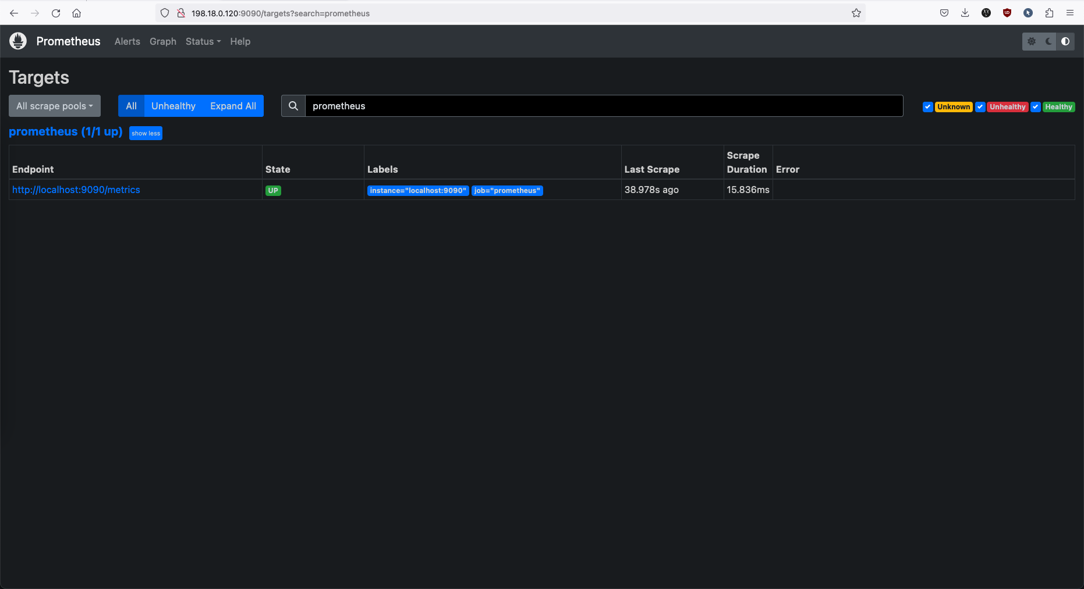Viewport: 1084px width, 589px height.
Task: Click the search magnifier icon
Action: pos(293,106)
